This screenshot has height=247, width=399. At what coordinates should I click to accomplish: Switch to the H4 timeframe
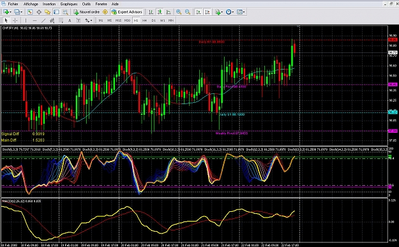click(144, 20)
